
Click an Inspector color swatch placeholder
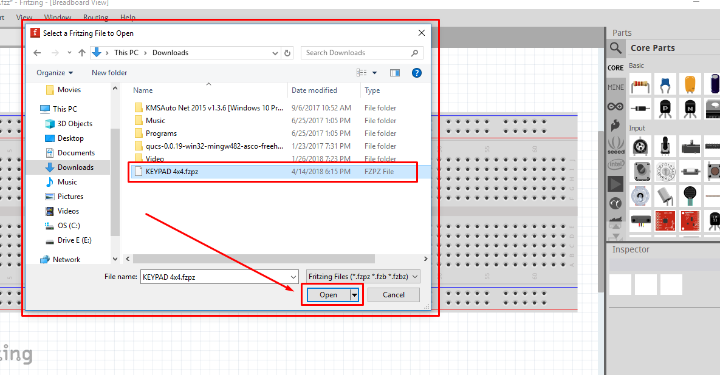pos(620,285)
